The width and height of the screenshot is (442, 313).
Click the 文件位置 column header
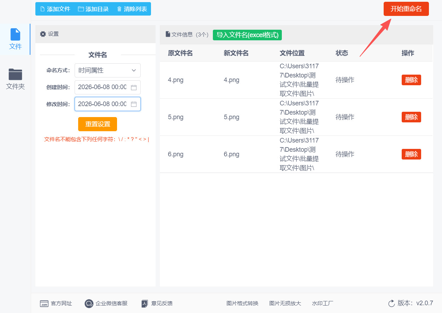click(292, 53)
